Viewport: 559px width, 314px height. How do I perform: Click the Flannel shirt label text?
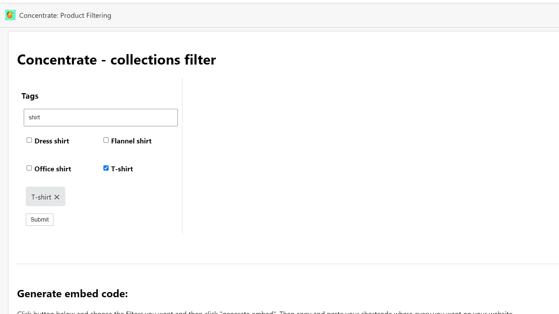131,141
